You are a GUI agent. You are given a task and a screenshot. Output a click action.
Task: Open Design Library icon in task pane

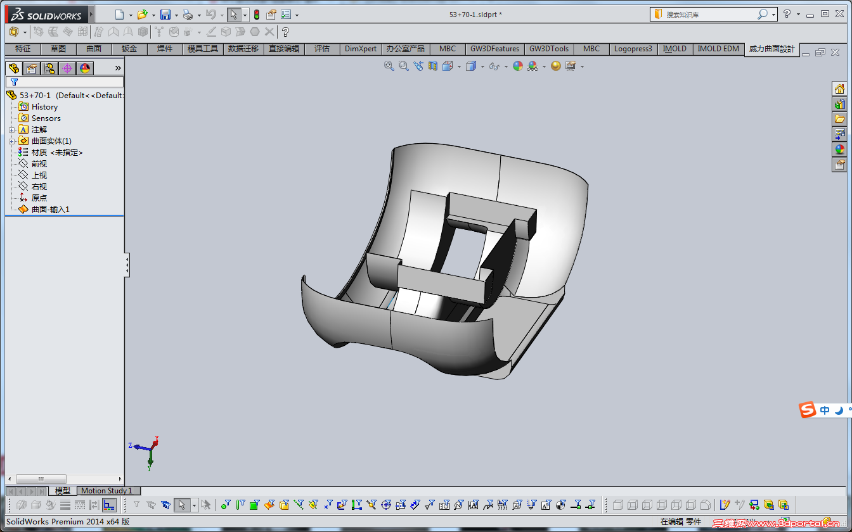tap(839, 104)
